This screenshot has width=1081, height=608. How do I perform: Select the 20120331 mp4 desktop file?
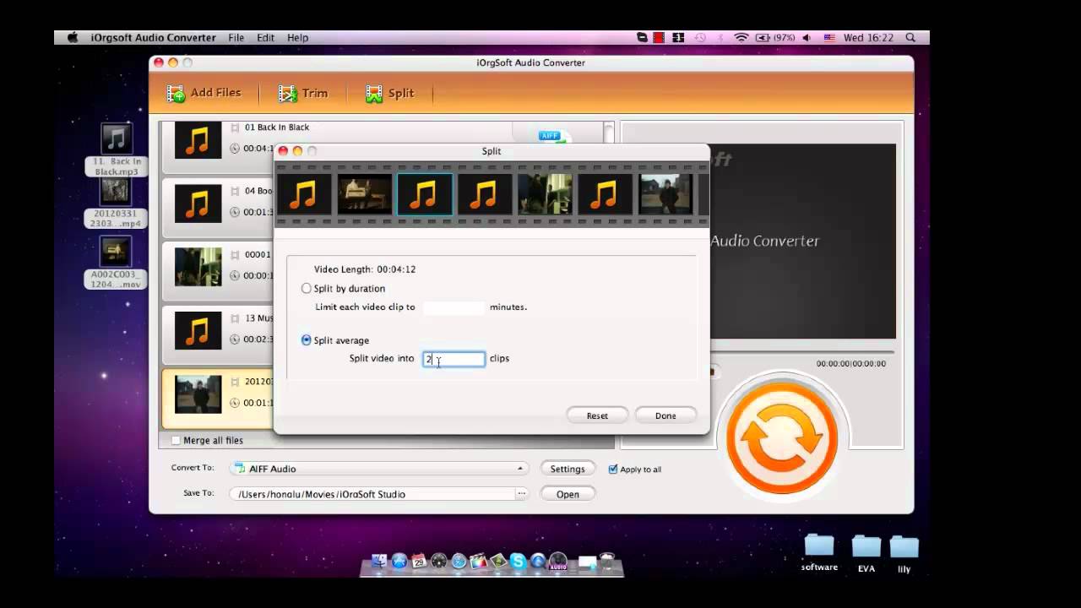tap(116, 203)
